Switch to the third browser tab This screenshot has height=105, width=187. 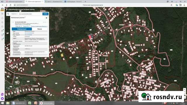point(54,1)
